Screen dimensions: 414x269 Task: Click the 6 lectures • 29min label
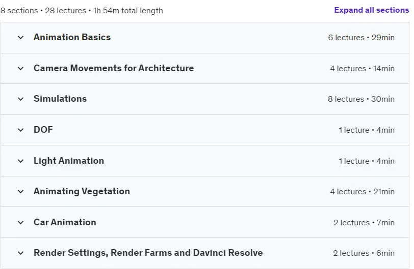[361, 38]
